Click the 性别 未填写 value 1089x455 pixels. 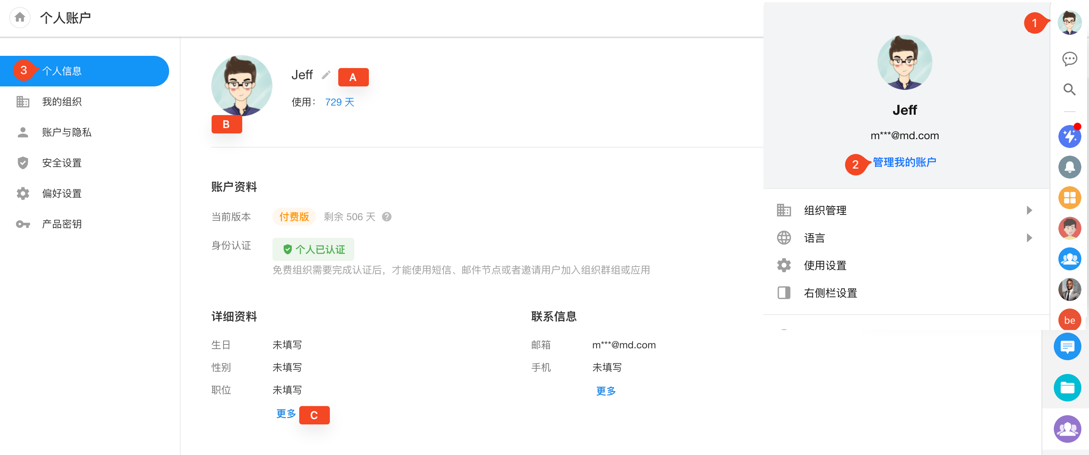click(287, 367)
